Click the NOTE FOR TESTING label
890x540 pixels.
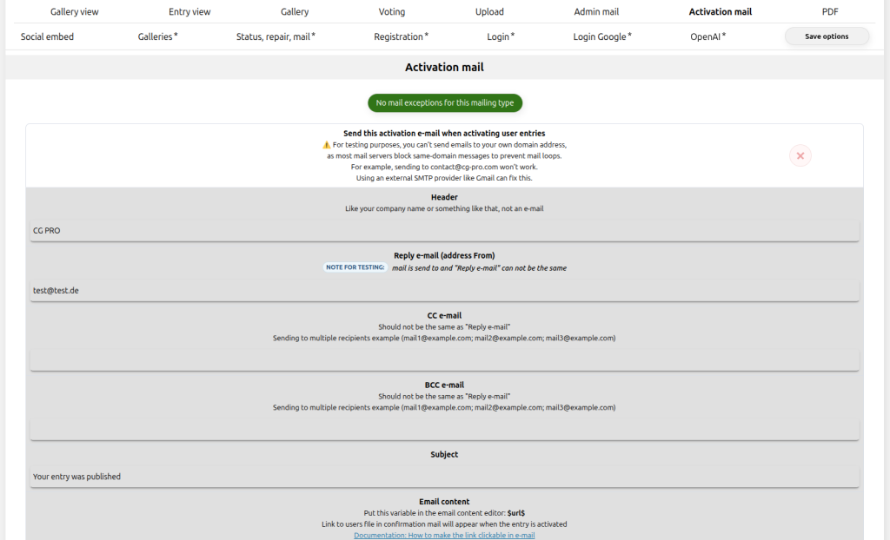pos(355,267)
